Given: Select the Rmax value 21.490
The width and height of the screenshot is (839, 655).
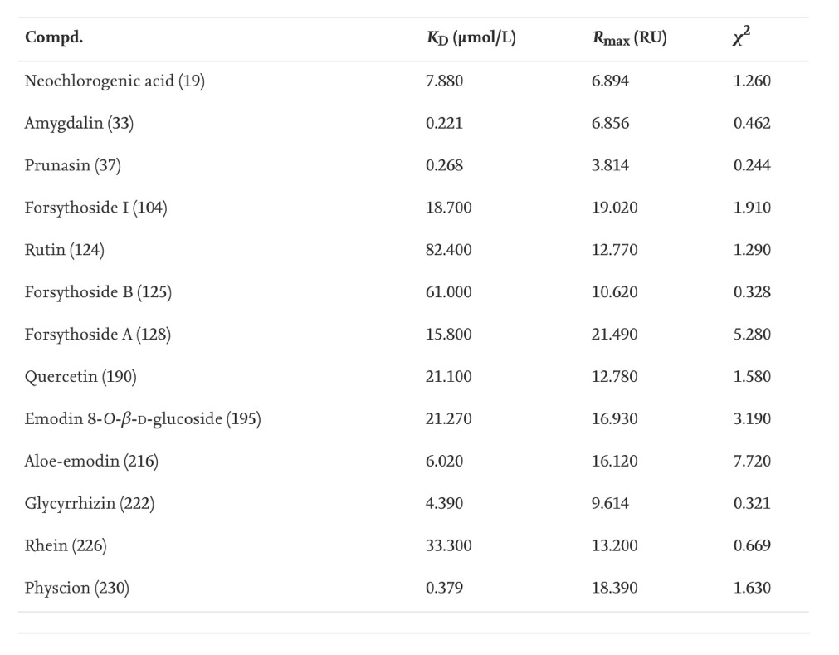Looking at the screenshot, I should (615, 335).
